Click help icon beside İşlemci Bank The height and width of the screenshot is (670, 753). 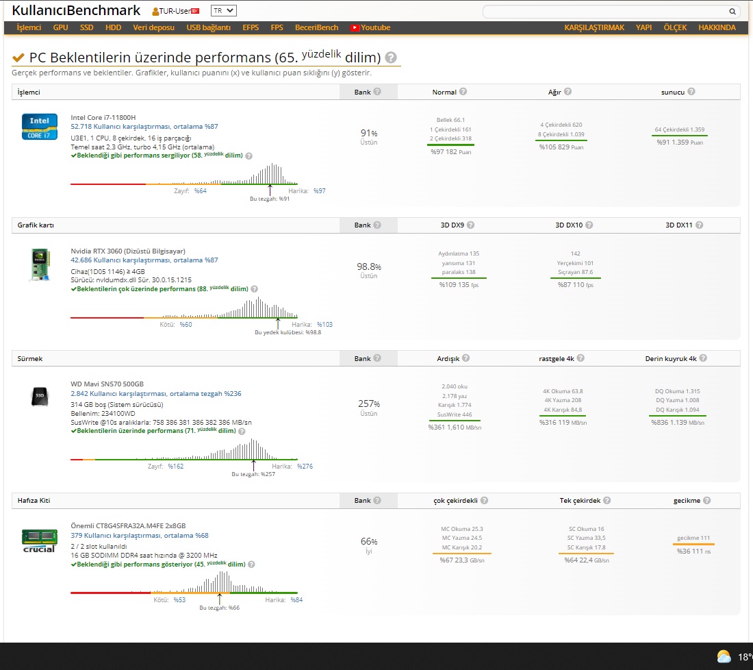coord(377,91)
